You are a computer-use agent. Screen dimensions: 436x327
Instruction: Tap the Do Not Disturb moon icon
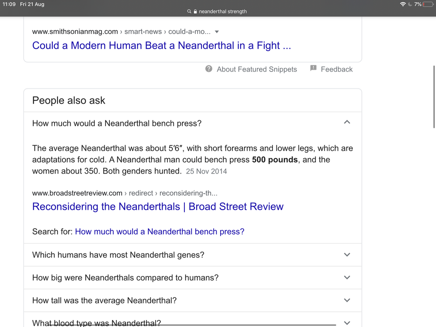tap(410, 4)
